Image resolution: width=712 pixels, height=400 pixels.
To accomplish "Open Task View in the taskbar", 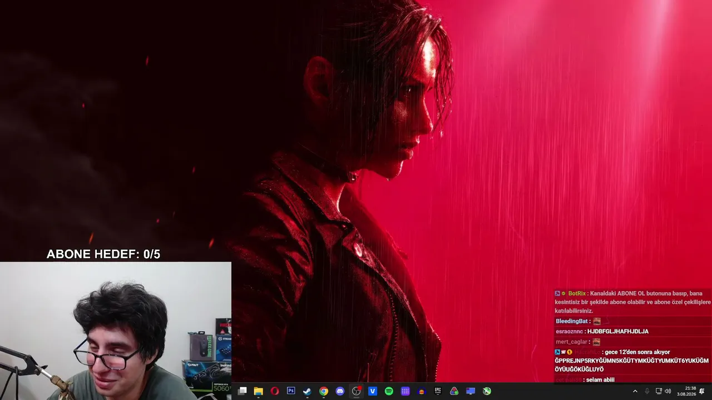I will coord(242,391).
